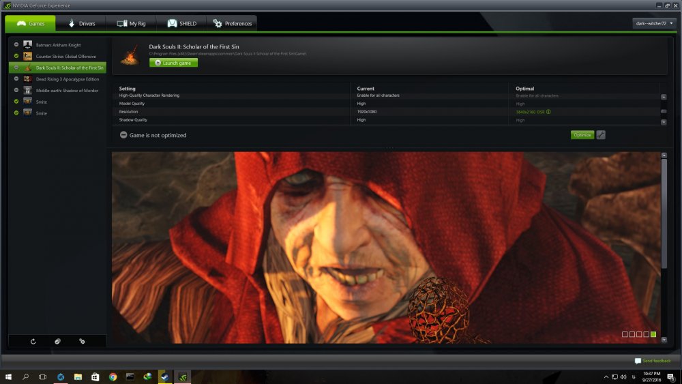
Task: Click the screenshot pane scroll-down arrow
Action: [664, 340]
